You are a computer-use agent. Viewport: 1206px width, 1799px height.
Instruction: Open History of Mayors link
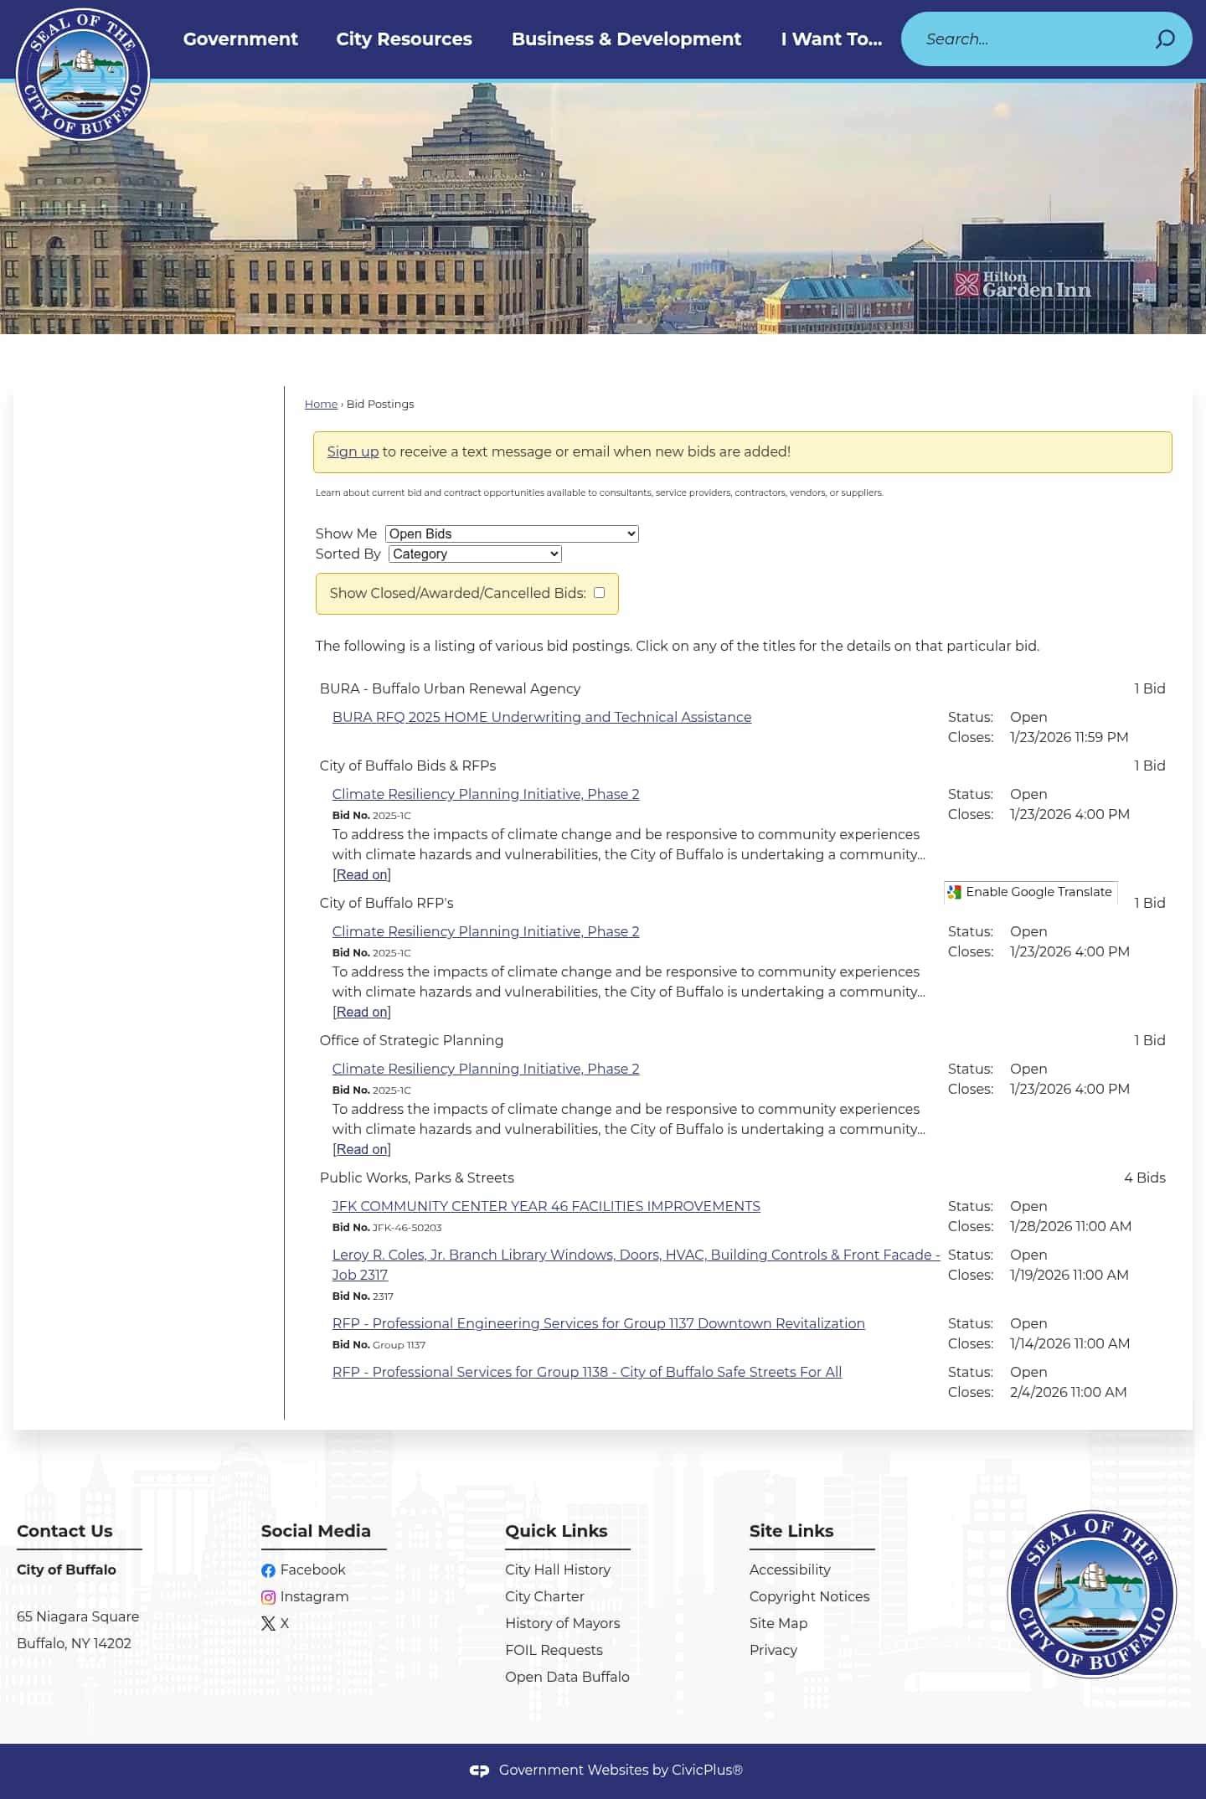pyautogui.click(x=563, y=1624)
